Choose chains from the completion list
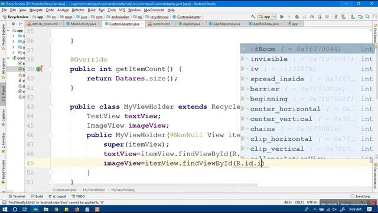The width and height of the screenshot is (378, 213). [x=307, y=129]
